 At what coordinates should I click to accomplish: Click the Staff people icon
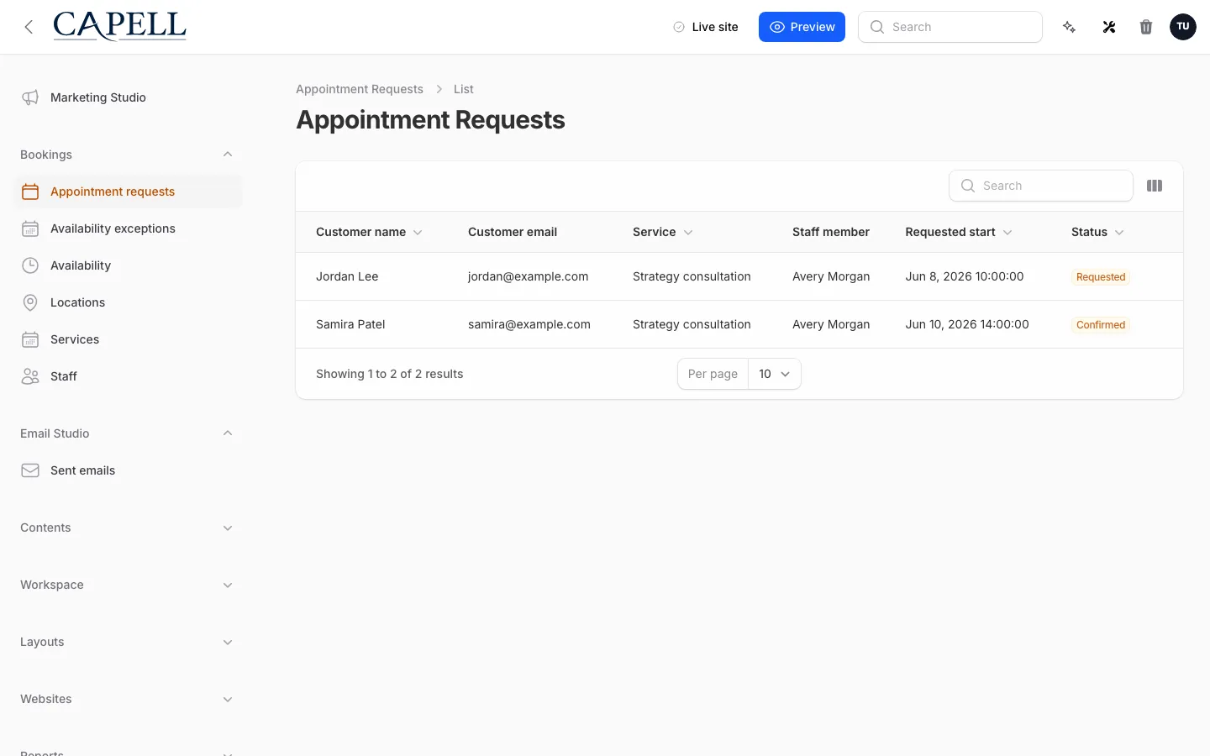click(30, 376)
